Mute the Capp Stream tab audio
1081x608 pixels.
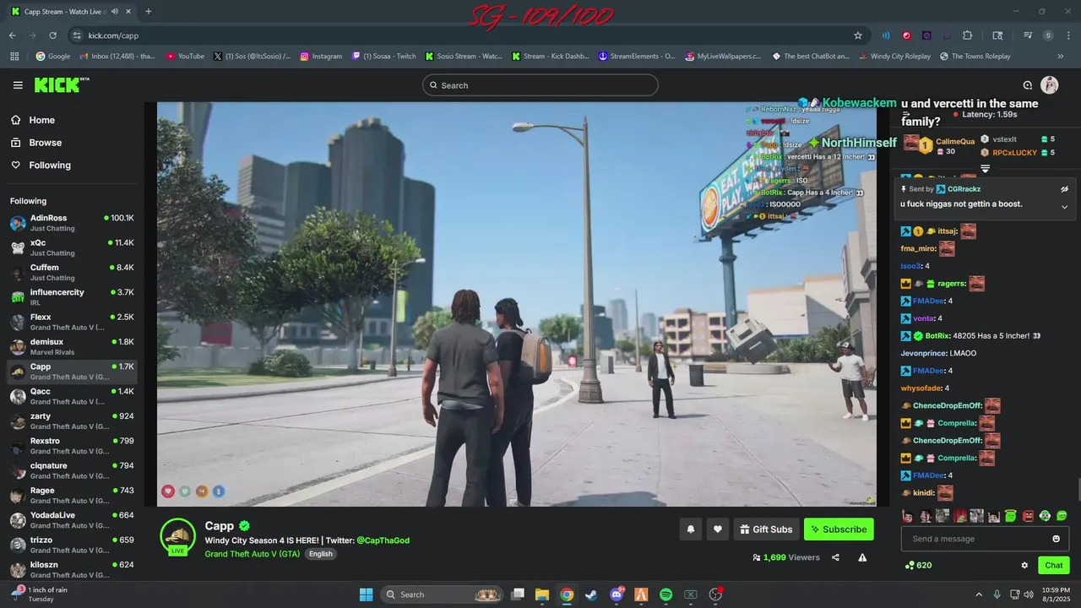click(x=114, y=11)
